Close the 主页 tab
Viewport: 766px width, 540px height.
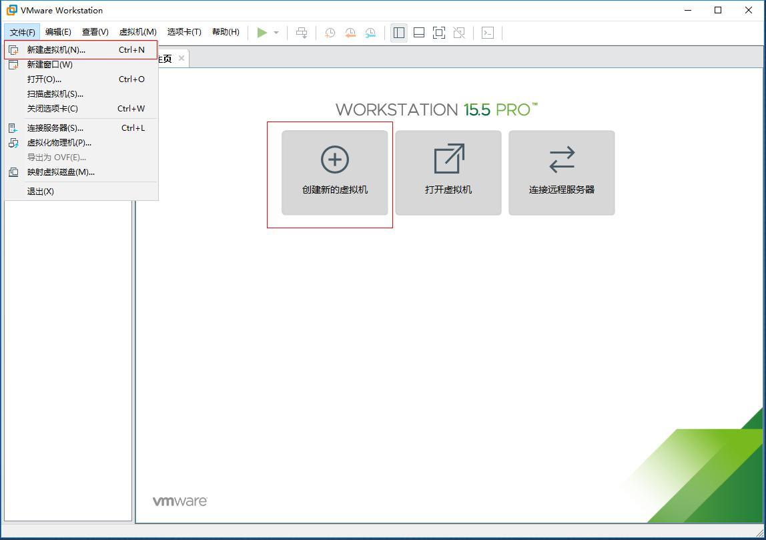tap(180, 58)
